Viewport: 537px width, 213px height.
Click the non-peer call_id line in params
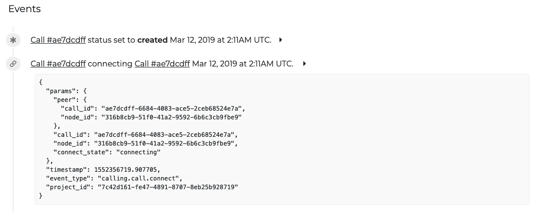[146, 135]
